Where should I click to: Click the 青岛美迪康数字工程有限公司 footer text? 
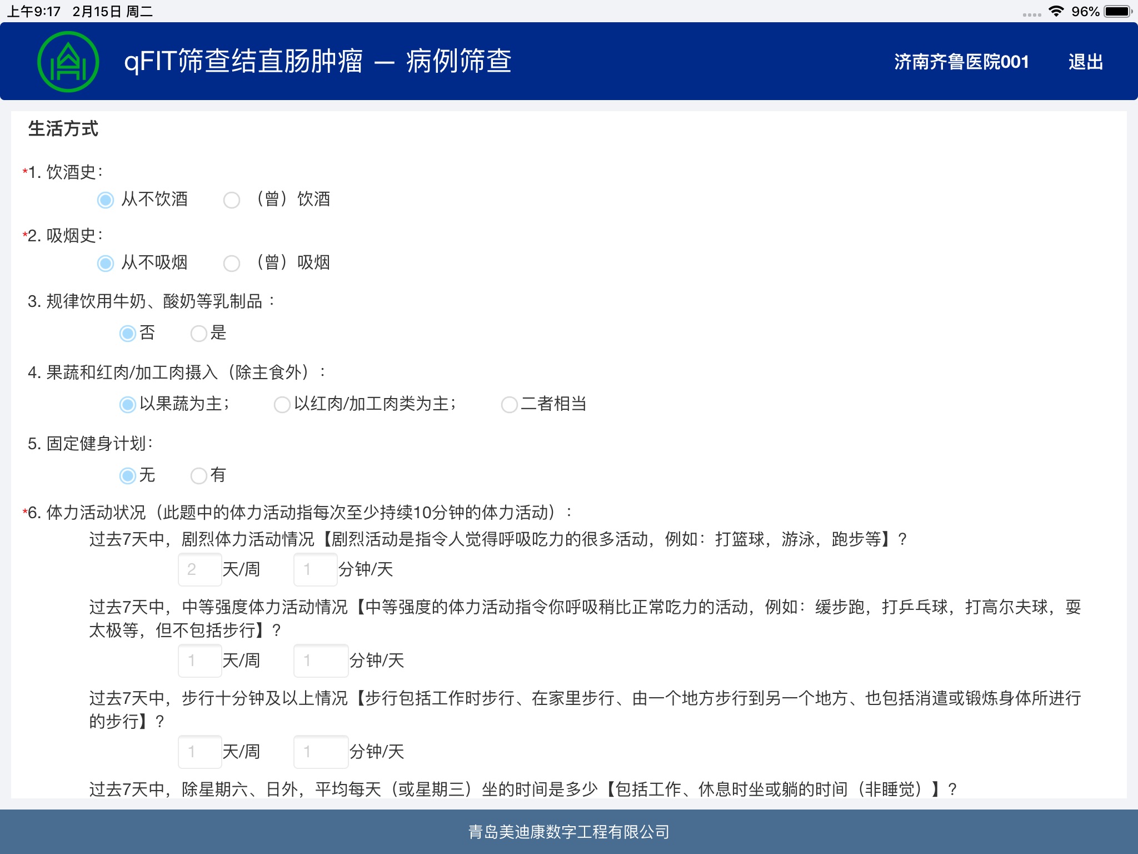pos(569,832)
